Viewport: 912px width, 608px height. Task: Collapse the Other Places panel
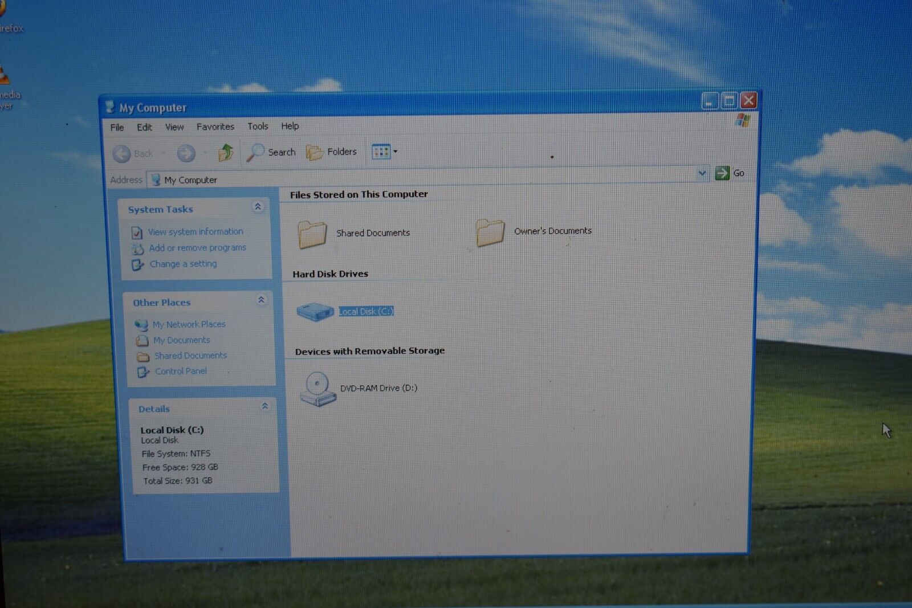[261, 300]
